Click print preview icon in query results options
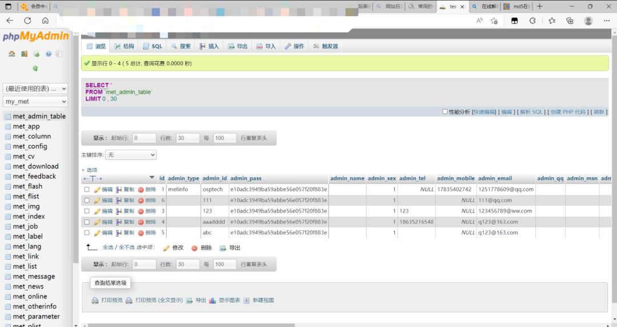The width and height of the screenshot is (617, 327). [x=95, y=301]
